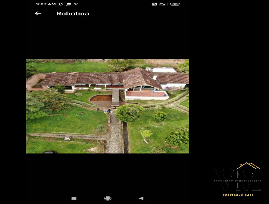Tap the battery indicator showing 92
Image resolution: width=269 pixels, height=204 pixels.
175,4
